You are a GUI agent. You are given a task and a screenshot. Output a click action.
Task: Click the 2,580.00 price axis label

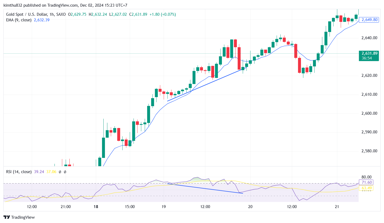click(369, 151)
